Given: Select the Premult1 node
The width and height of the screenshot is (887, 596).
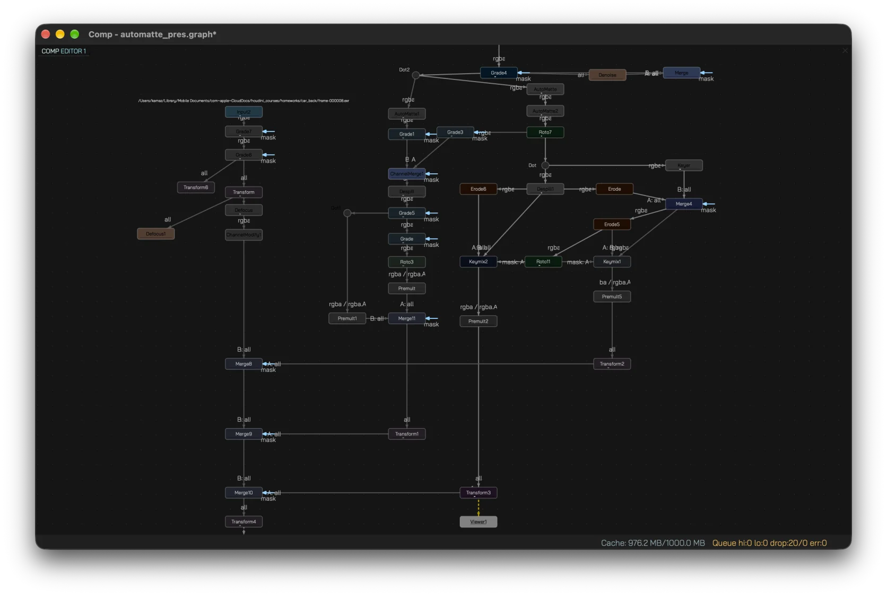Looking at the screenshot, I should [x=347, y=318].
